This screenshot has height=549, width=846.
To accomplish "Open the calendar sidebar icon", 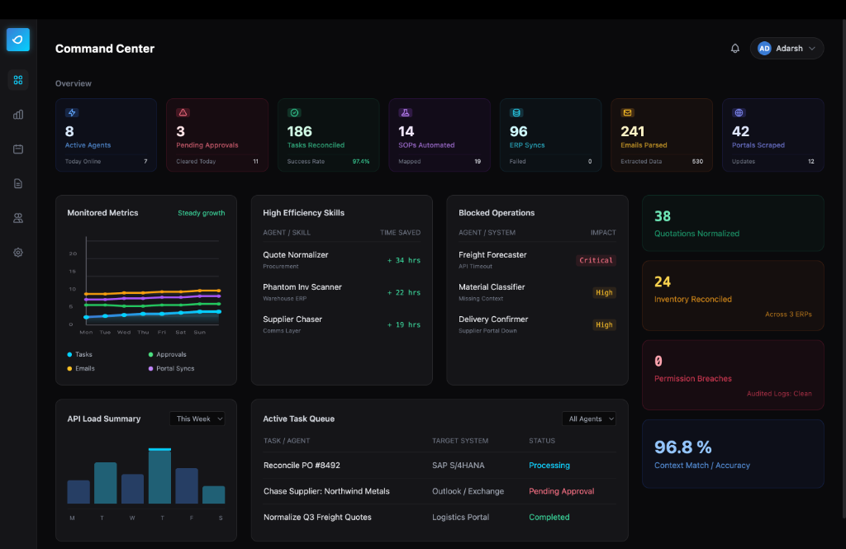I will click(x=18, y=149).
